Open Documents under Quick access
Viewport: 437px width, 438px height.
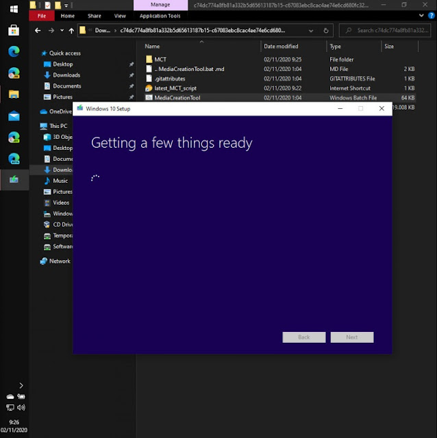click(67, 86)
